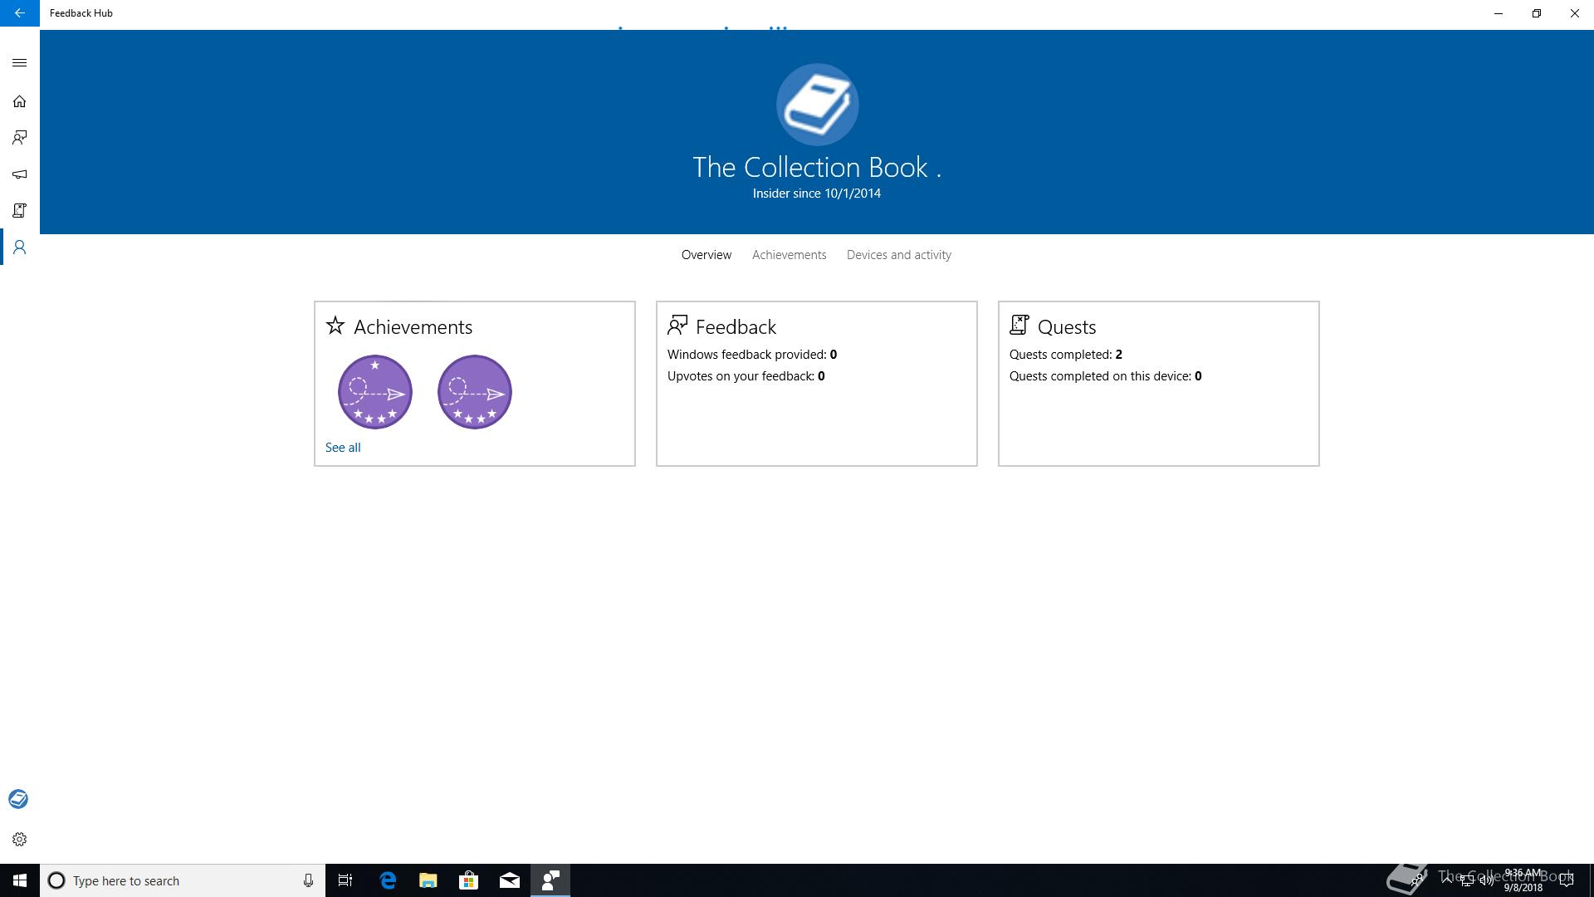Image resolution: width=1594 pixels, height=897 pixels.
Task: Open the Home page in sidebar
Action: click(19, 101)
